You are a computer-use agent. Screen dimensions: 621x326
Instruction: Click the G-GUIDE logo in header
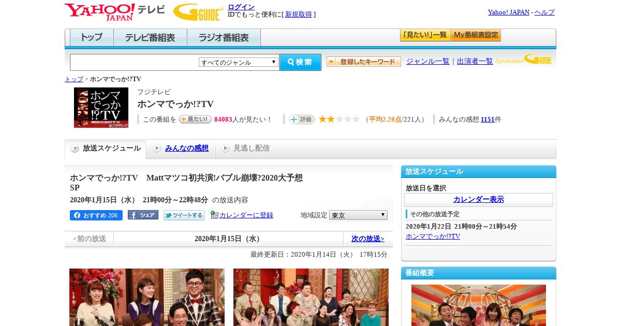tap(198, 12)
